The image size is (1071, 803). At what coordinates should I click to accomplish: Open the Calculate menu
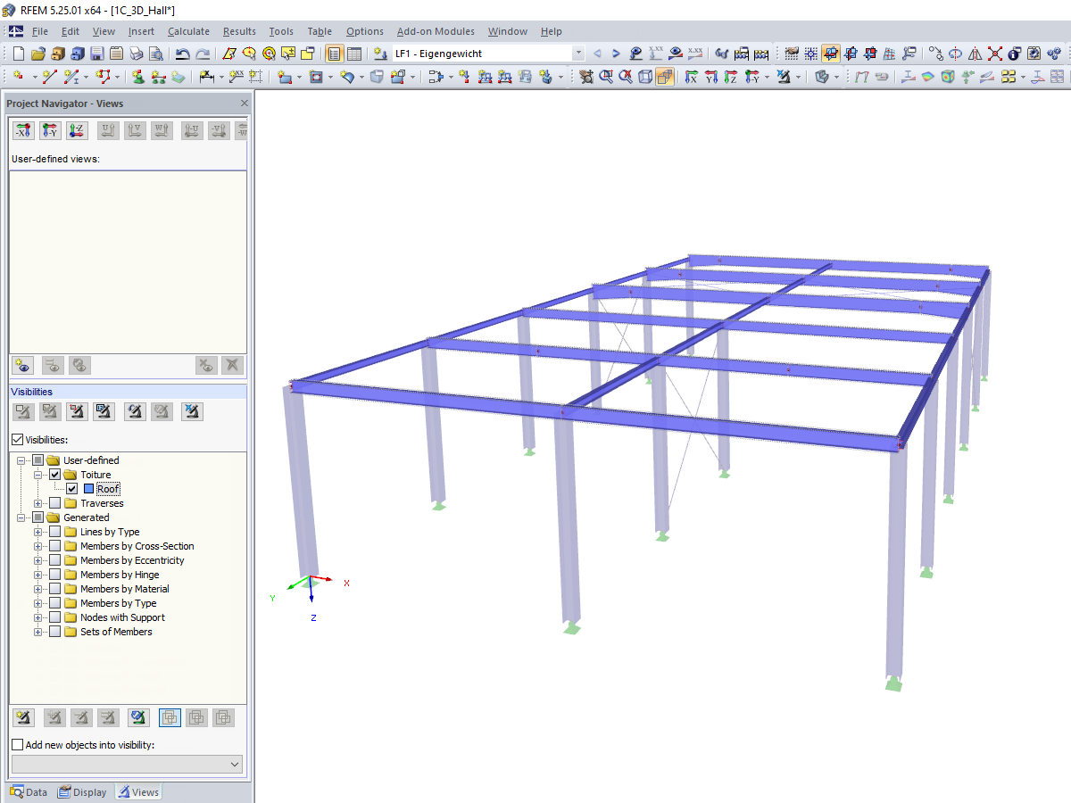[x=188, y=31]
